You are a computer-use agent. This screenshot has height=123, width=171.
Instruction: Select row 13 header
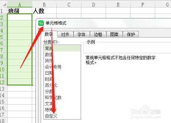tap(4, 89)
